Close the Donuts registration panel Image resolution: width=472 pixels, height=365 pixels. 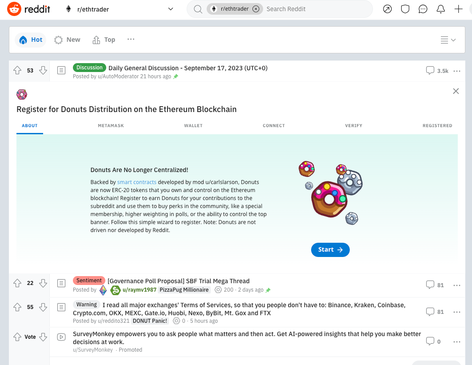456,91
